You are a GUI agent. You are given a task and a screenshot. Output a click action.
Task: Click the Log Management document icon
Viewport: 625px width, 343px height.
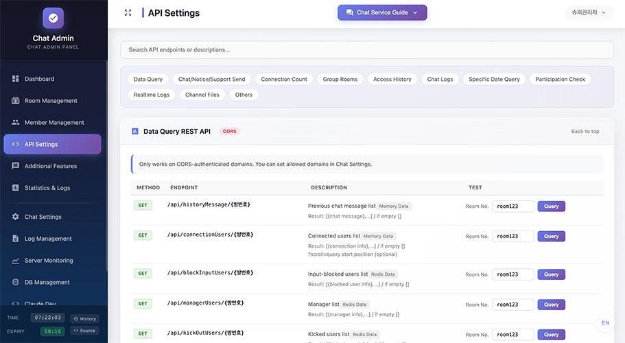pos(16,238)
